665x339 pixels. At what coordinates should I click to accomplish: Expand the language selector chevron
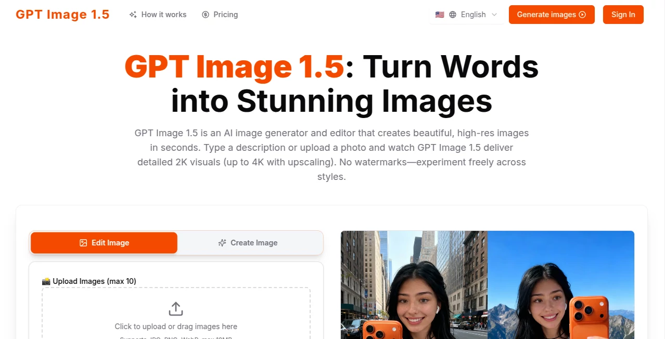click(x=493, y=15)
